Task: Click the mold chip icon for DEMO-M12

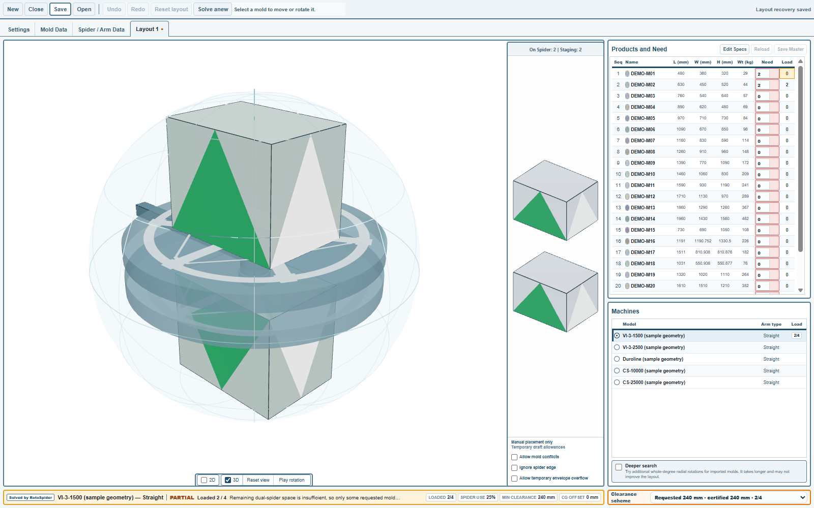Action: tap(627, 197)
